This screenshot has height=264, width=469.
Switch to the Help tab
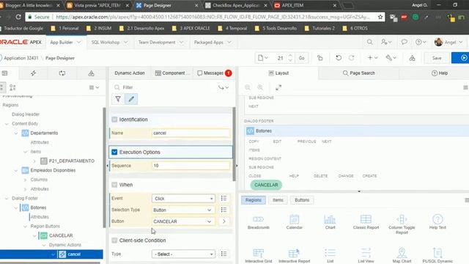click(x=440, y=73)
